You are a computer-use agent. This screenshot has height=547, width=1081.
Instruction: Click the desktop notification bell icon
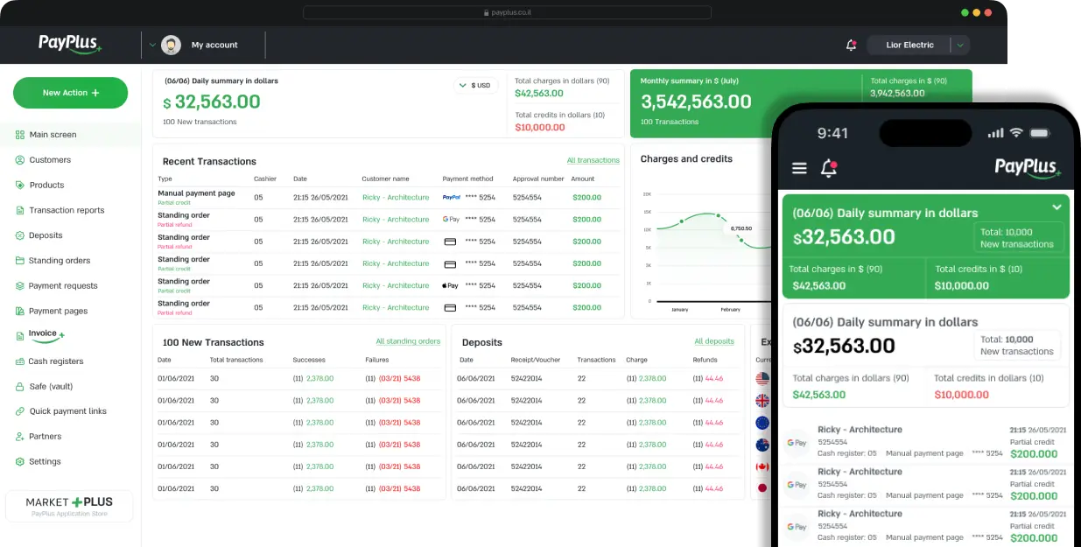851,45
